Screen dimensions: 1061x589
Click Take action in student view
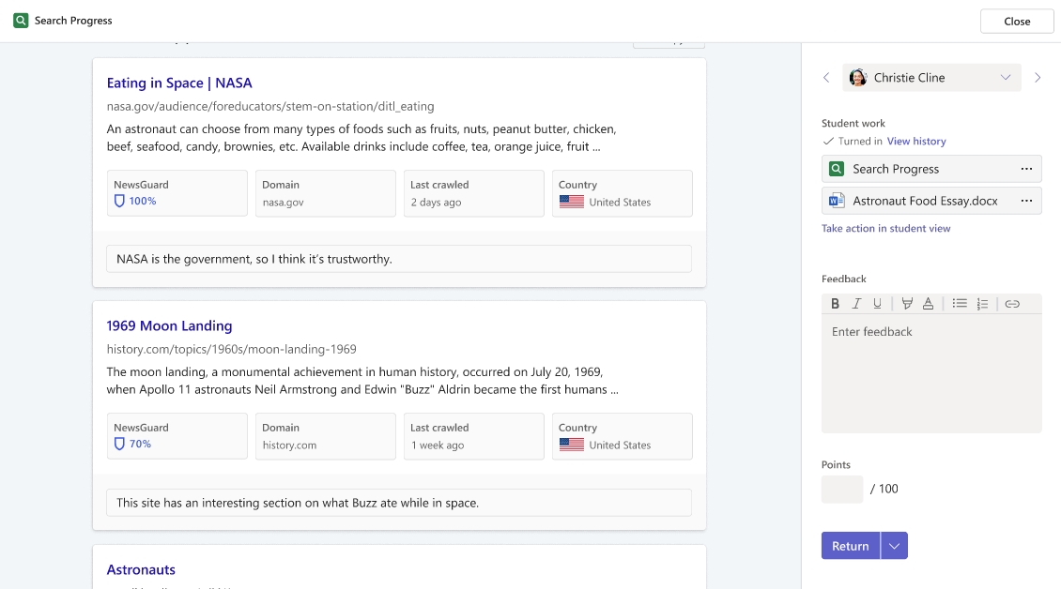[885, 229]
